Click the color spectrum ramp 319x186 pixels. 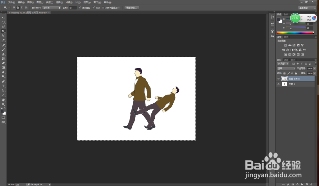(x=295, y=33)
